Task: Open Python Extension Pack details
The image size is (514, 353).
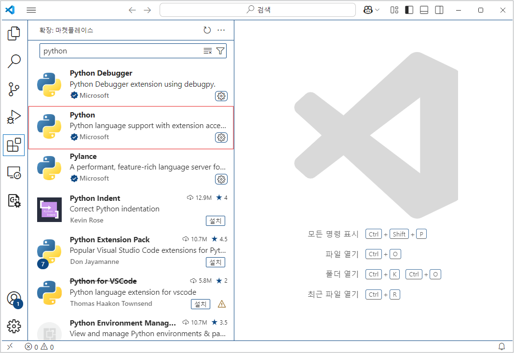Action: click(x=131, y=251)
